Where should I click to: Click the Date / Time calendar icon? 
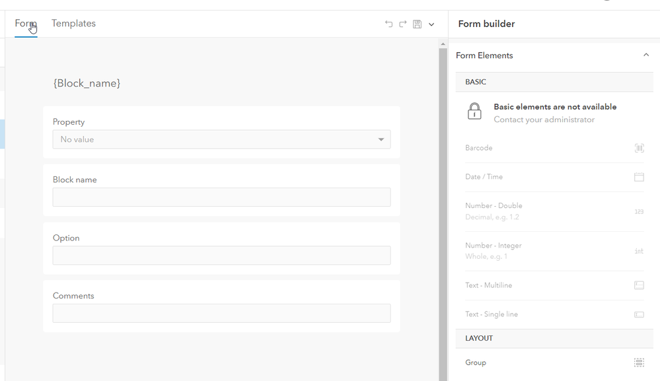click(639, 177)
